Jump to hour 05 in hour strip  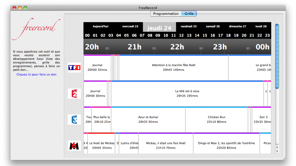pyautogui.click(x=127, y=35)
